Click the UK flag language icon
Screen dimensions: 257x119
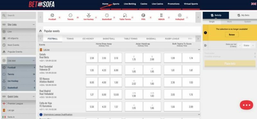click(253, 4)
